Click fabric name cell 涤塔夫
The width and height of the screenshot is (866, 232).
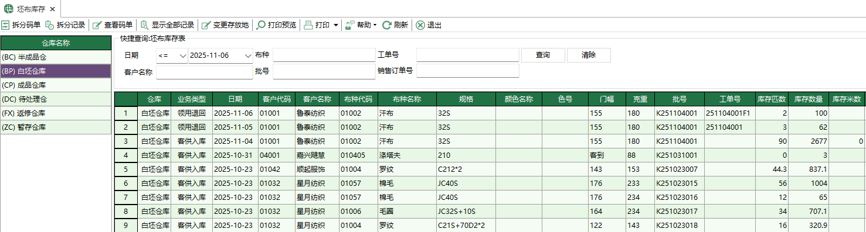(x=407, y=155)
